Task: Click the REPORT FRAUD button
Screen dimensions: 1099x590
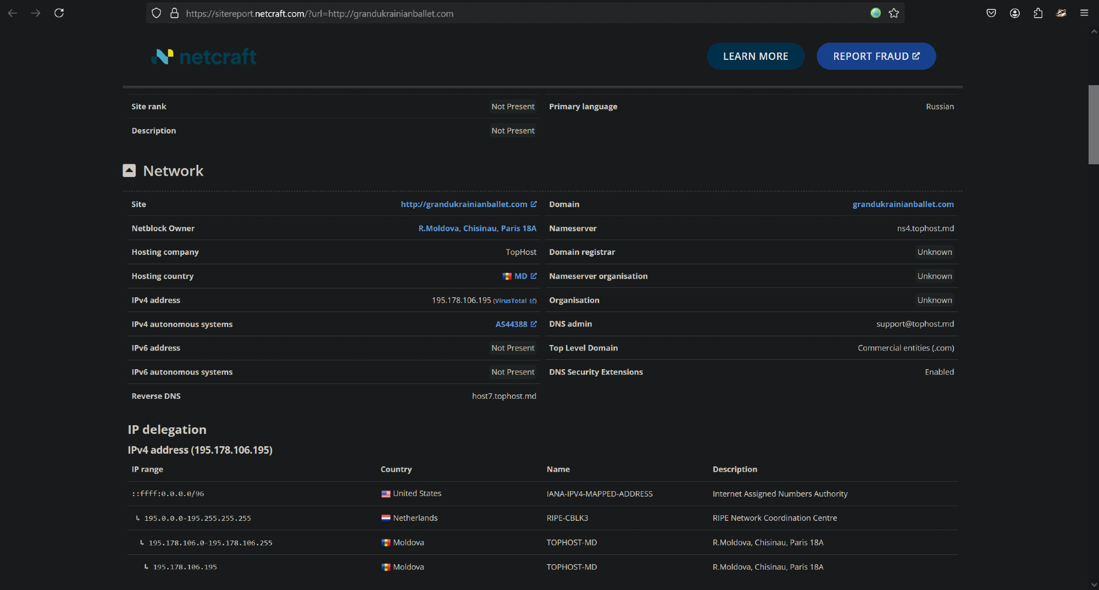Action: pyautogui.click(x=876, y=56)
